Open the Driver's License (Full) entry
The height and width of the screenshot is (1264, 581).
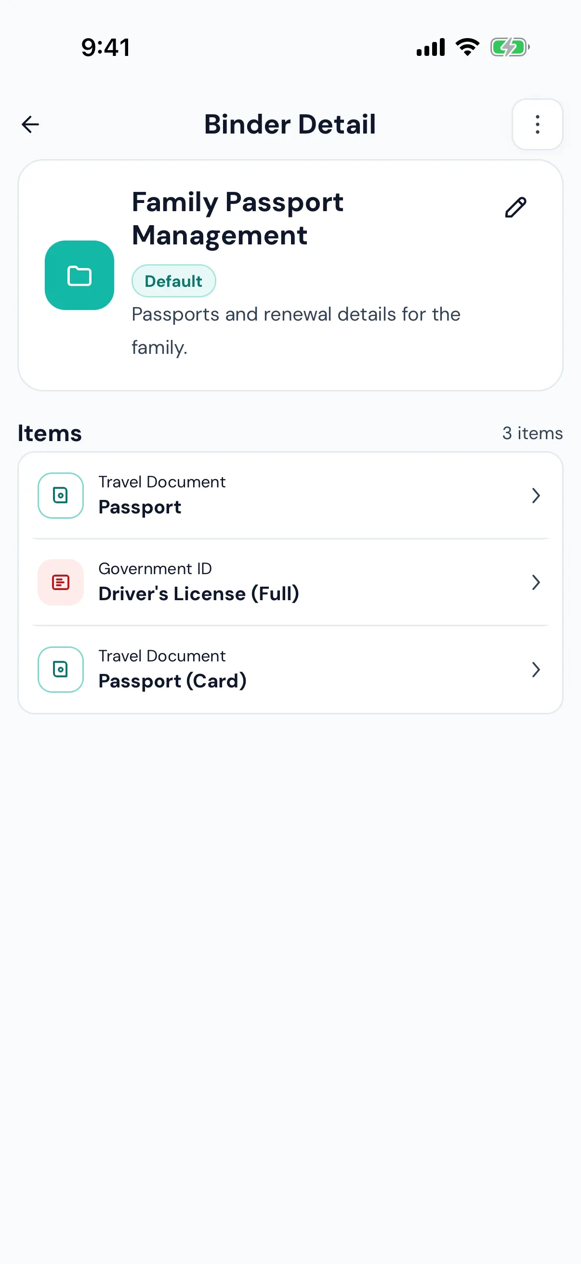290,582
